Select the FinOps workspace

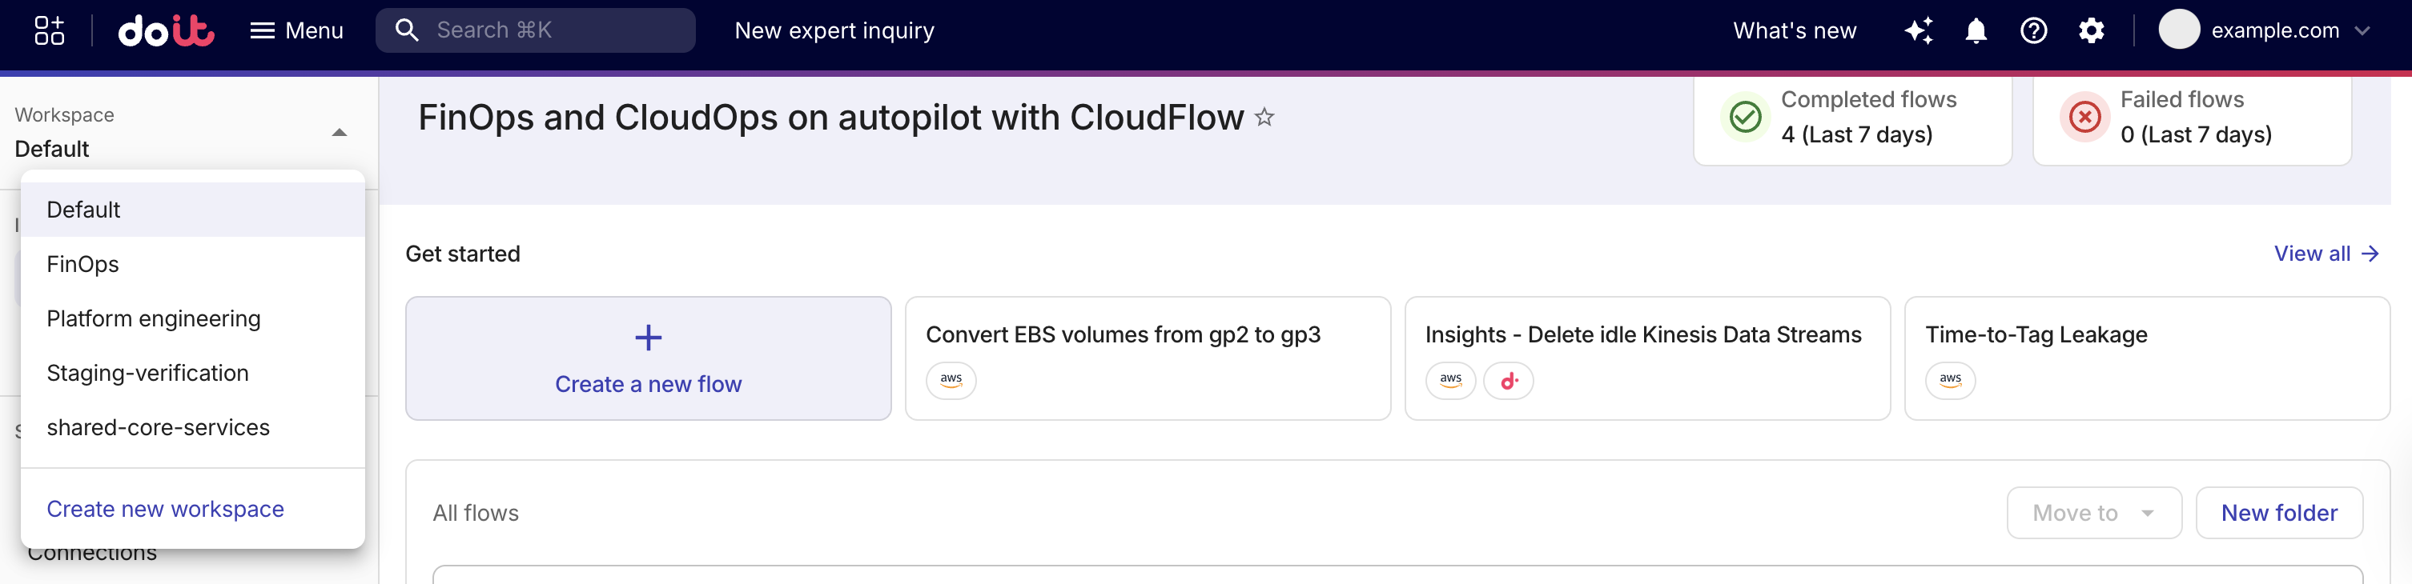tap(193, 264)
